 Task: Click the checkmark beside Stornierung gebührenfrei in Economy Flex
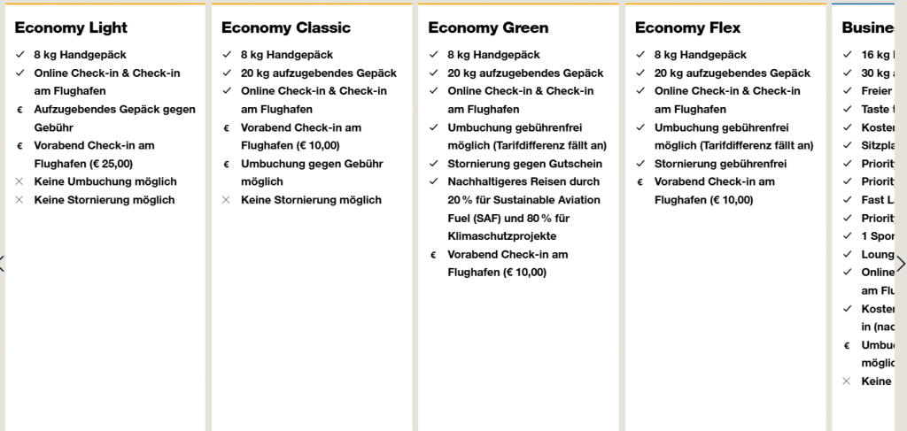click(640, 164)
